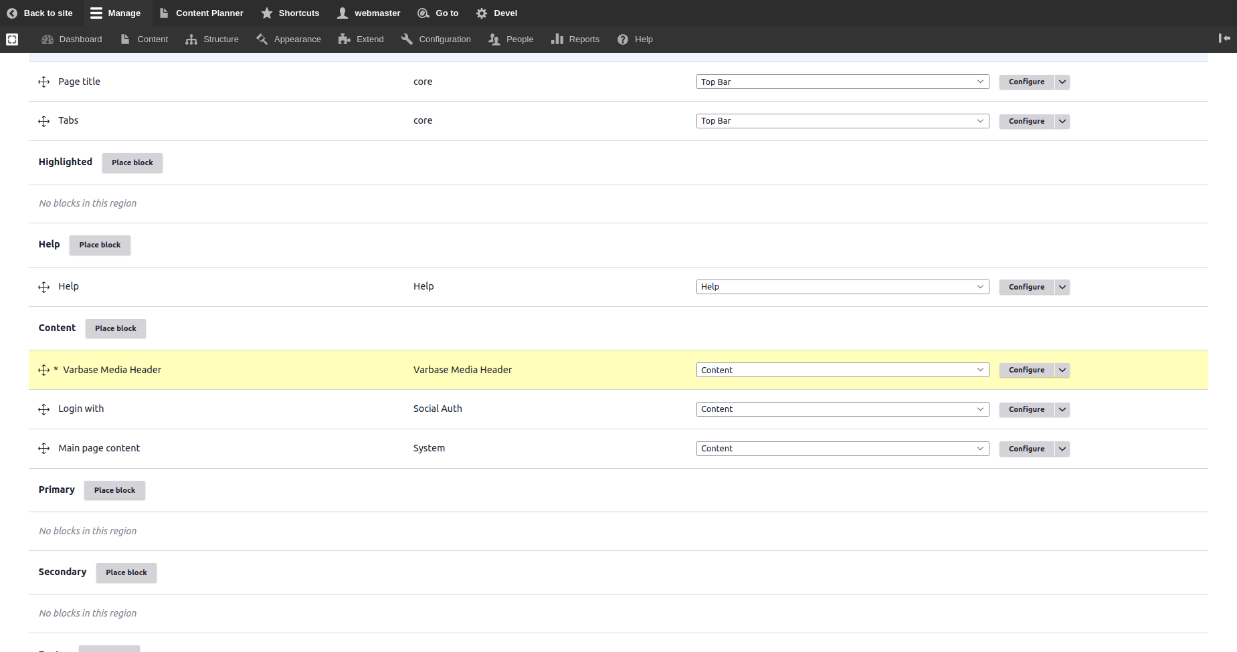Expand operations arrow for Help block
1237x652 pixels.
coord(1062,287)
